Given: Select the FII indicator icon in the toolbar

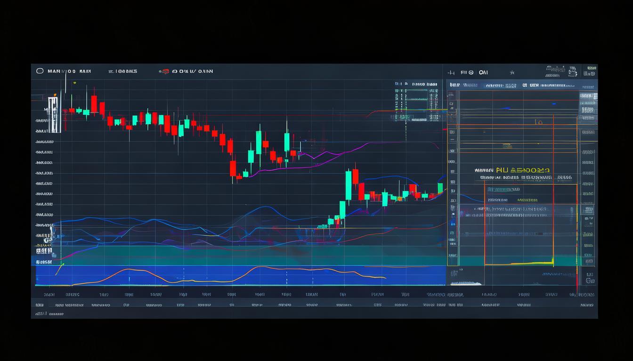Looking at the screenshot, I should (x=465, y=72).
